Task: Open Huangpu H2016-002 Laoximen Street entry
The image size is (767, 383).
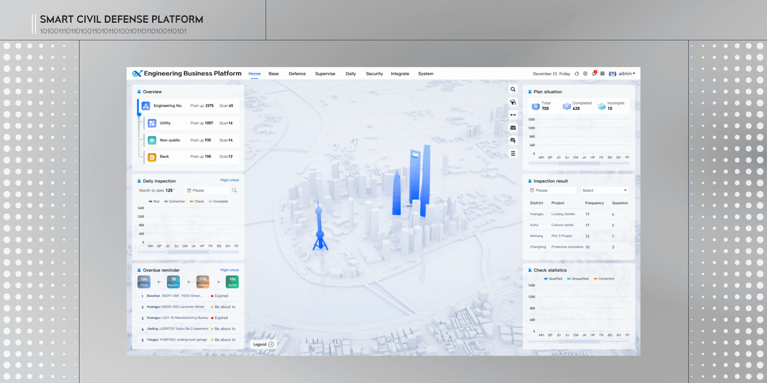Action: [x=188, y=307]
